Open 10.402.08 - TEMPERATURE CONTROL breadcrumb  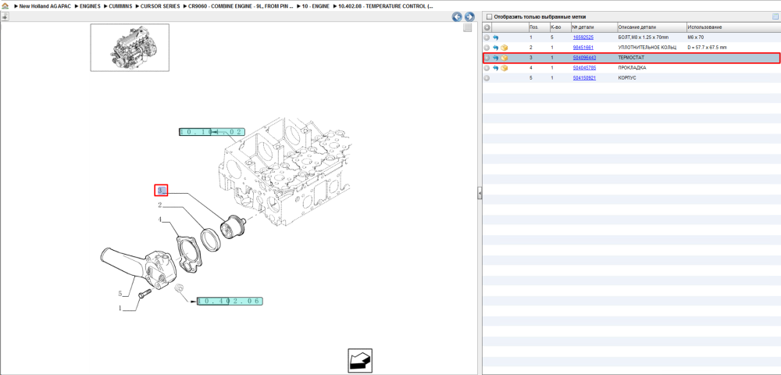point(386,6)
